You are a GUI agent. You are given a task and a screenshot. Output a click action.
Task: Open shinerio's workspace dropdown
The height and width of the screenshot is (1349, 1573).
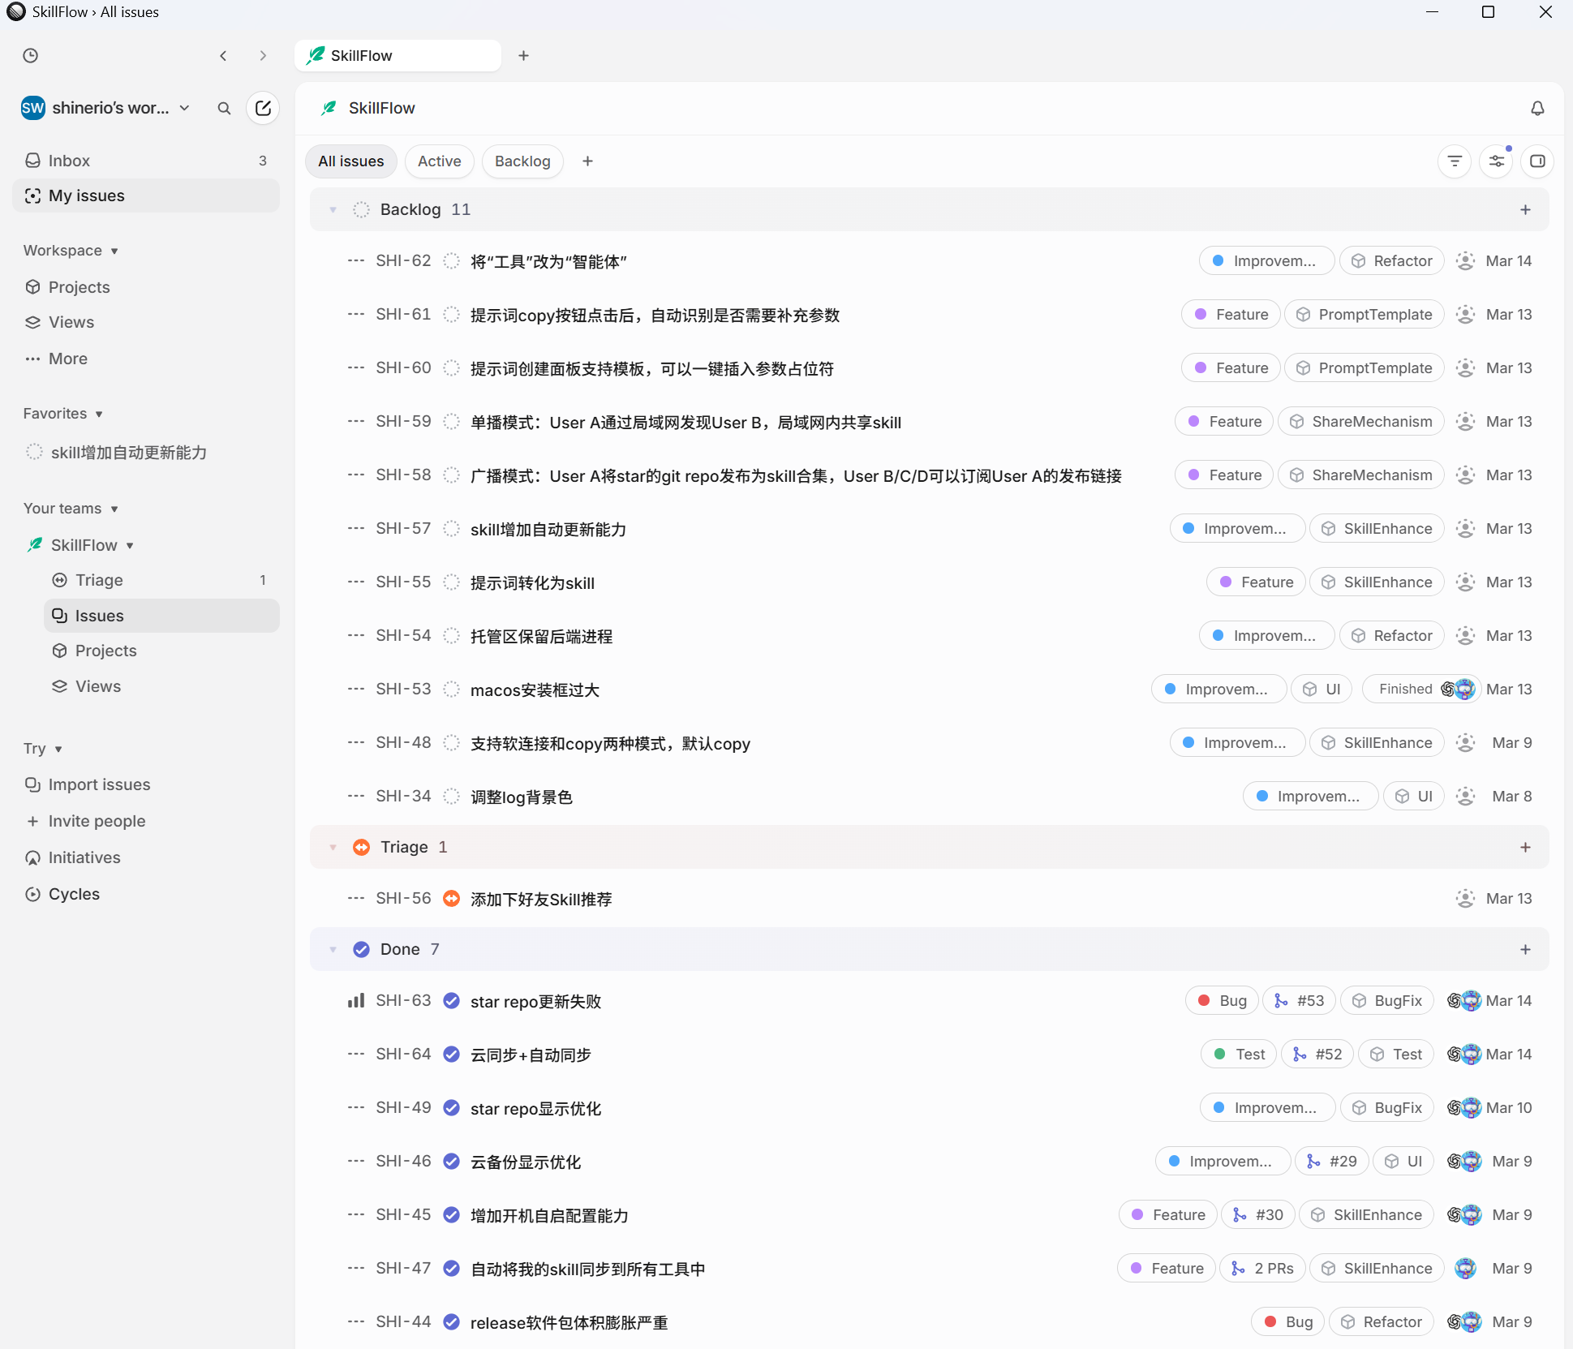tap(105, 108)
